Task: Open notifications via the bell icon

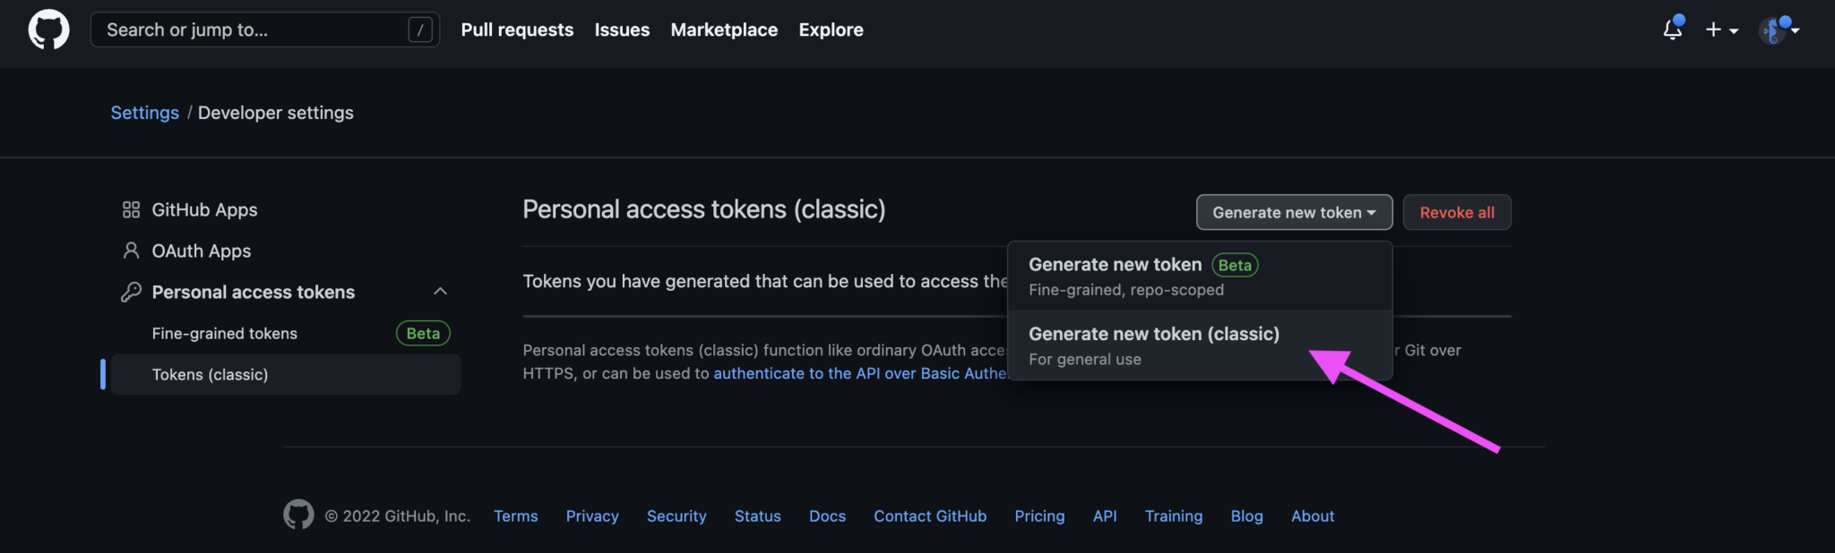Action: [x=1672, y=30]
